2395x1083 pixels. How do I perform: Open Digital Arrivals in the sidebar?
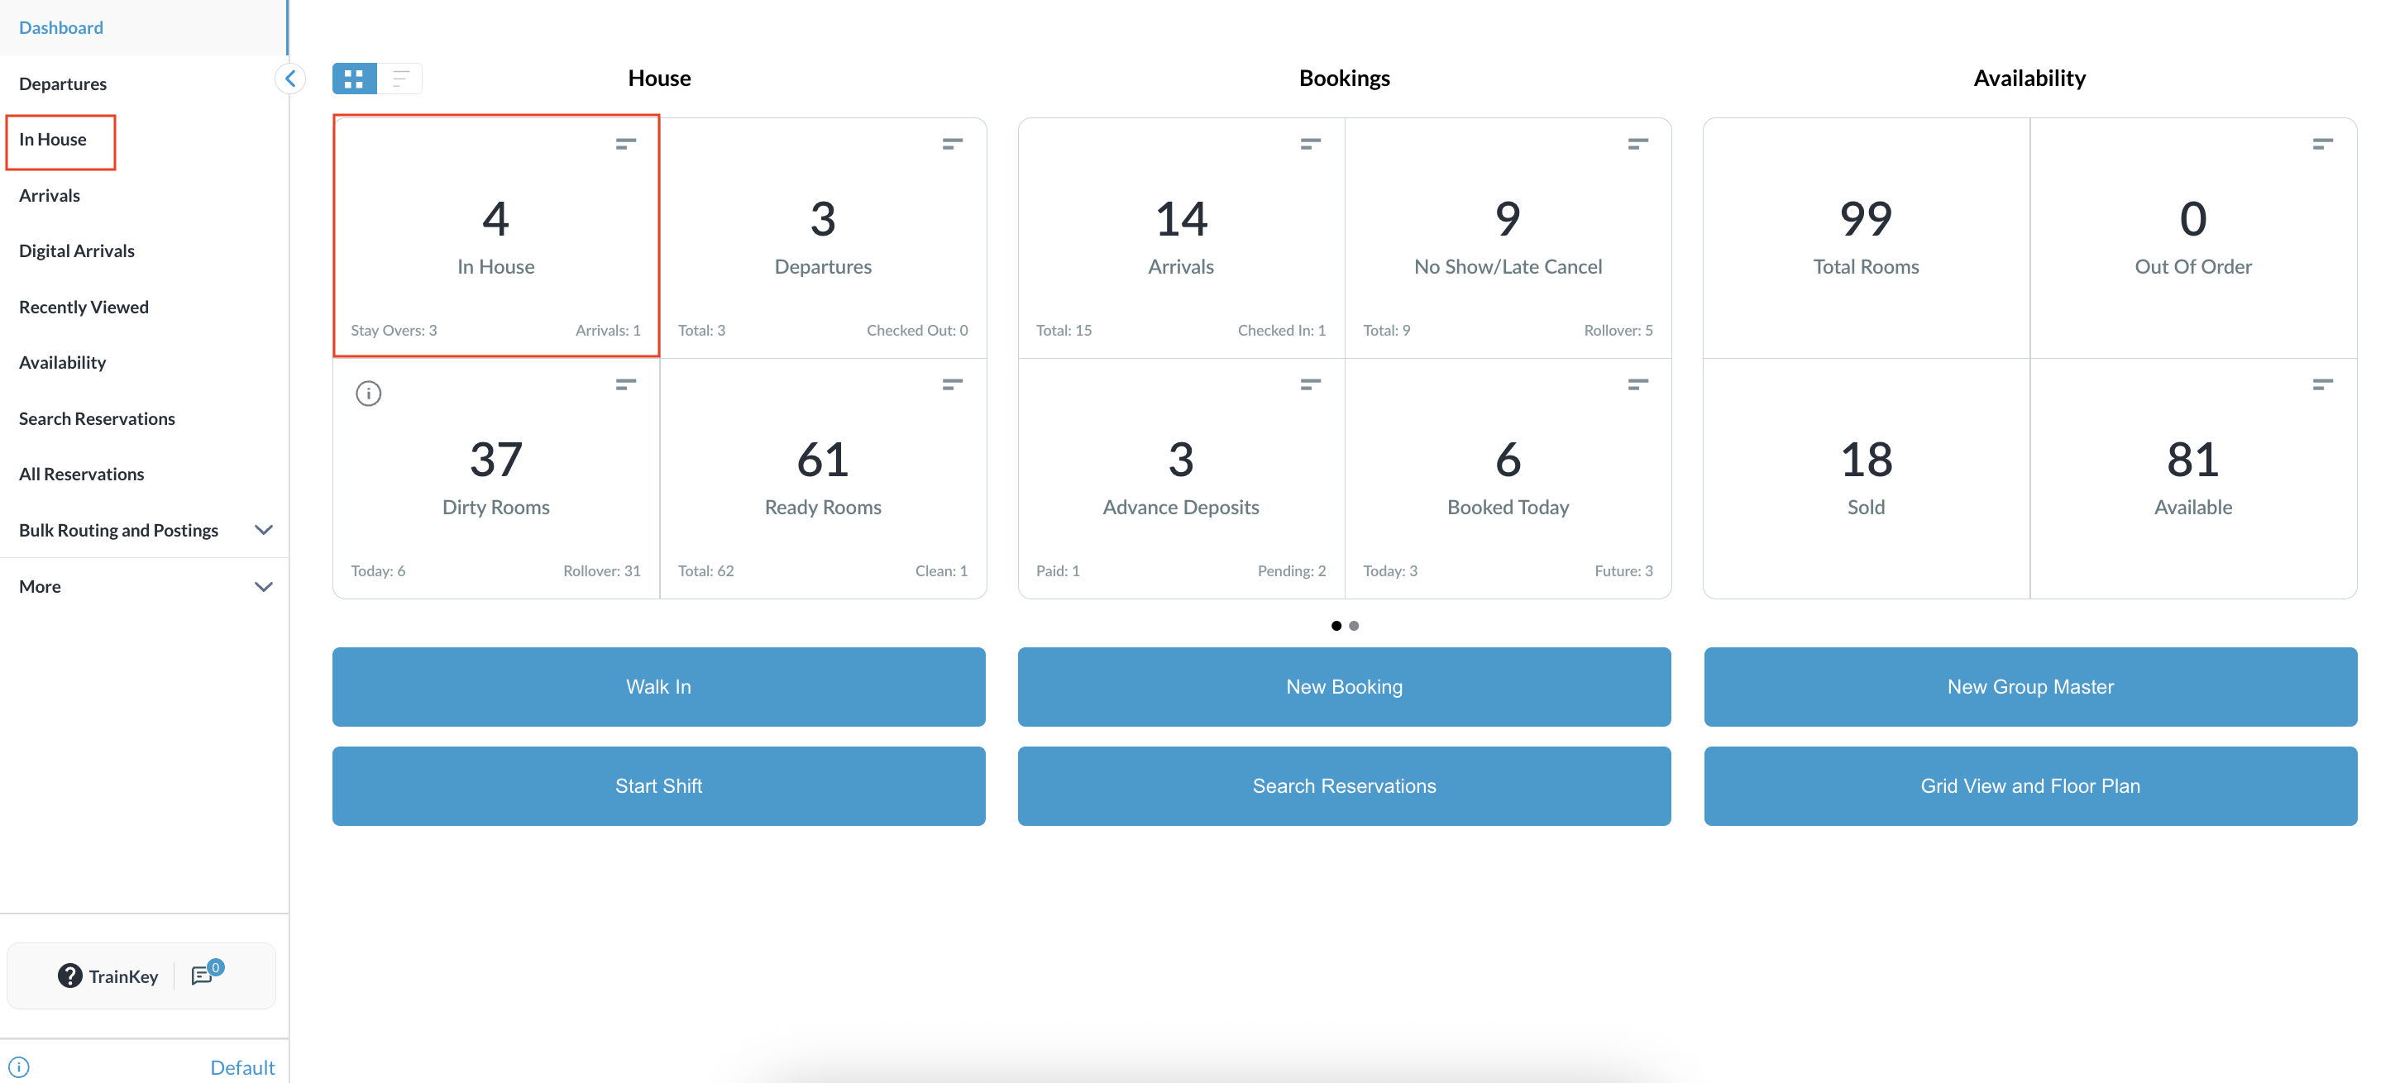click(x=76, y=251)
